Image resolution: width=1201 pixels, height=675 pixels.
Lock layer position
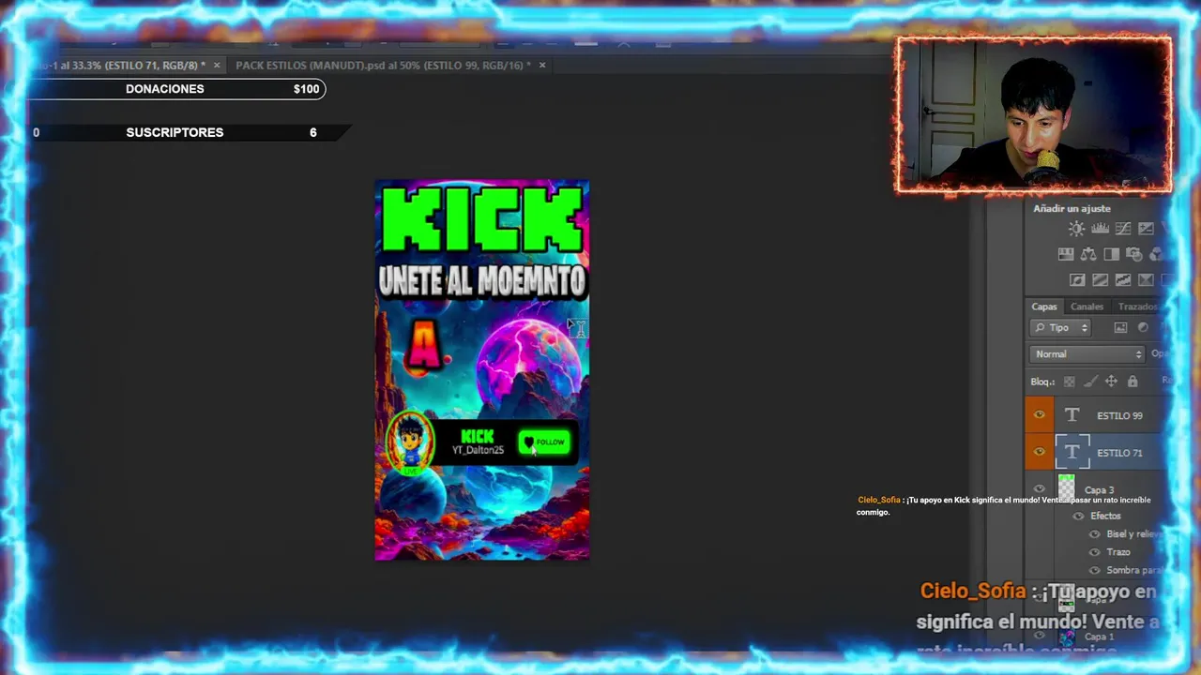point(1111,382)
